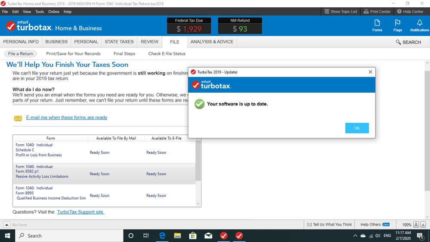Screen dimensions: 430x242
Task: Open the Flags panel
Action: tap(397, 25)
